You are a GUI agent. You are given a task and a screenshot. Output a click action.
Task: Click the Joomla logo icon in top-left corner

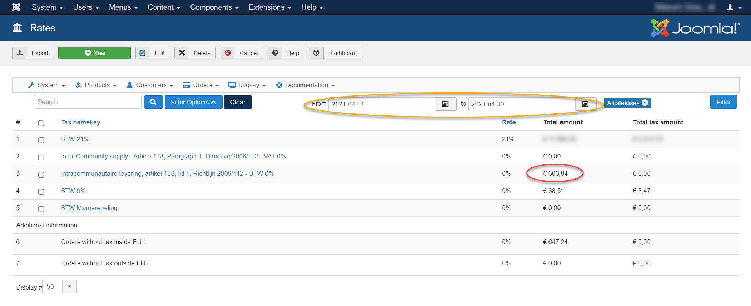tap(16, 7)
